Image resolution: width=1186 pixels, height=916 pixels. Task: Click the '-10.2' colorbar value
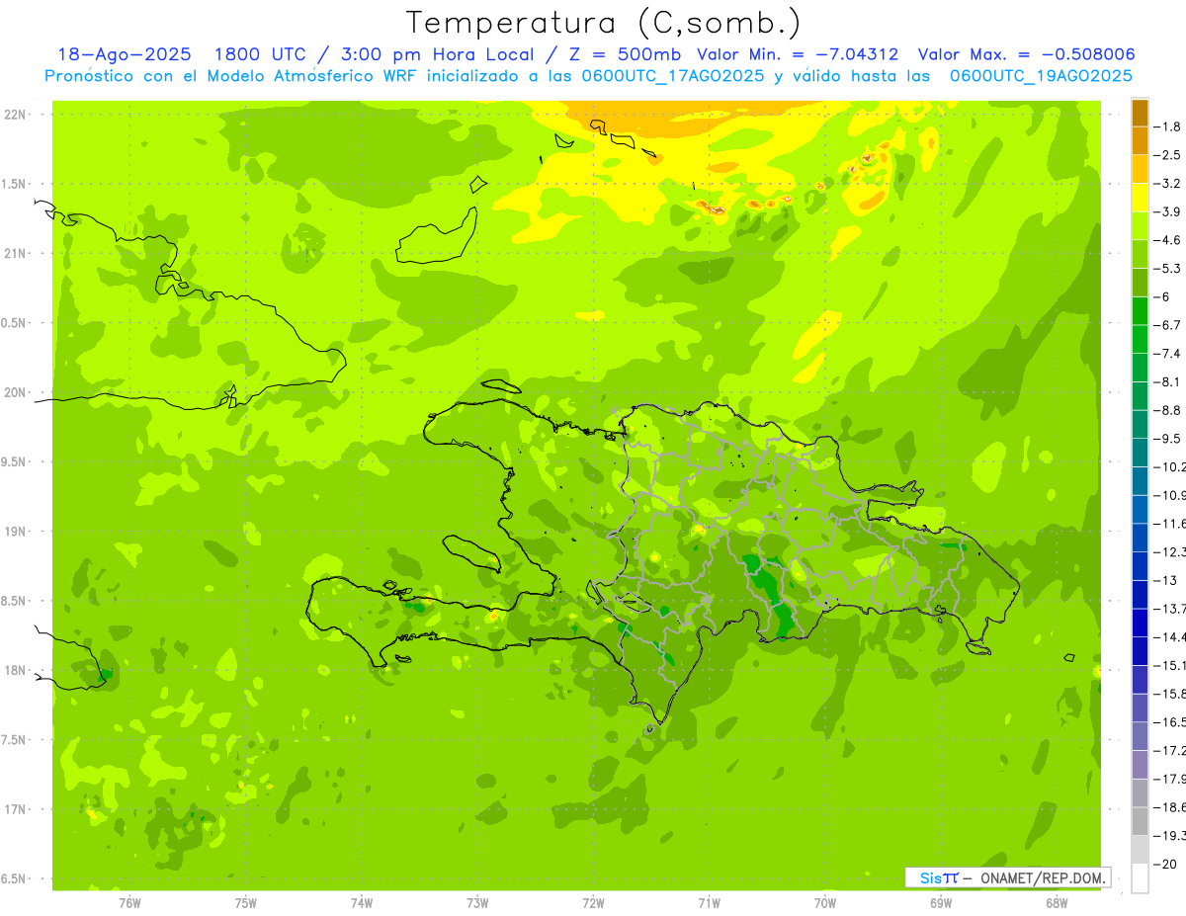coord(1170,466)
